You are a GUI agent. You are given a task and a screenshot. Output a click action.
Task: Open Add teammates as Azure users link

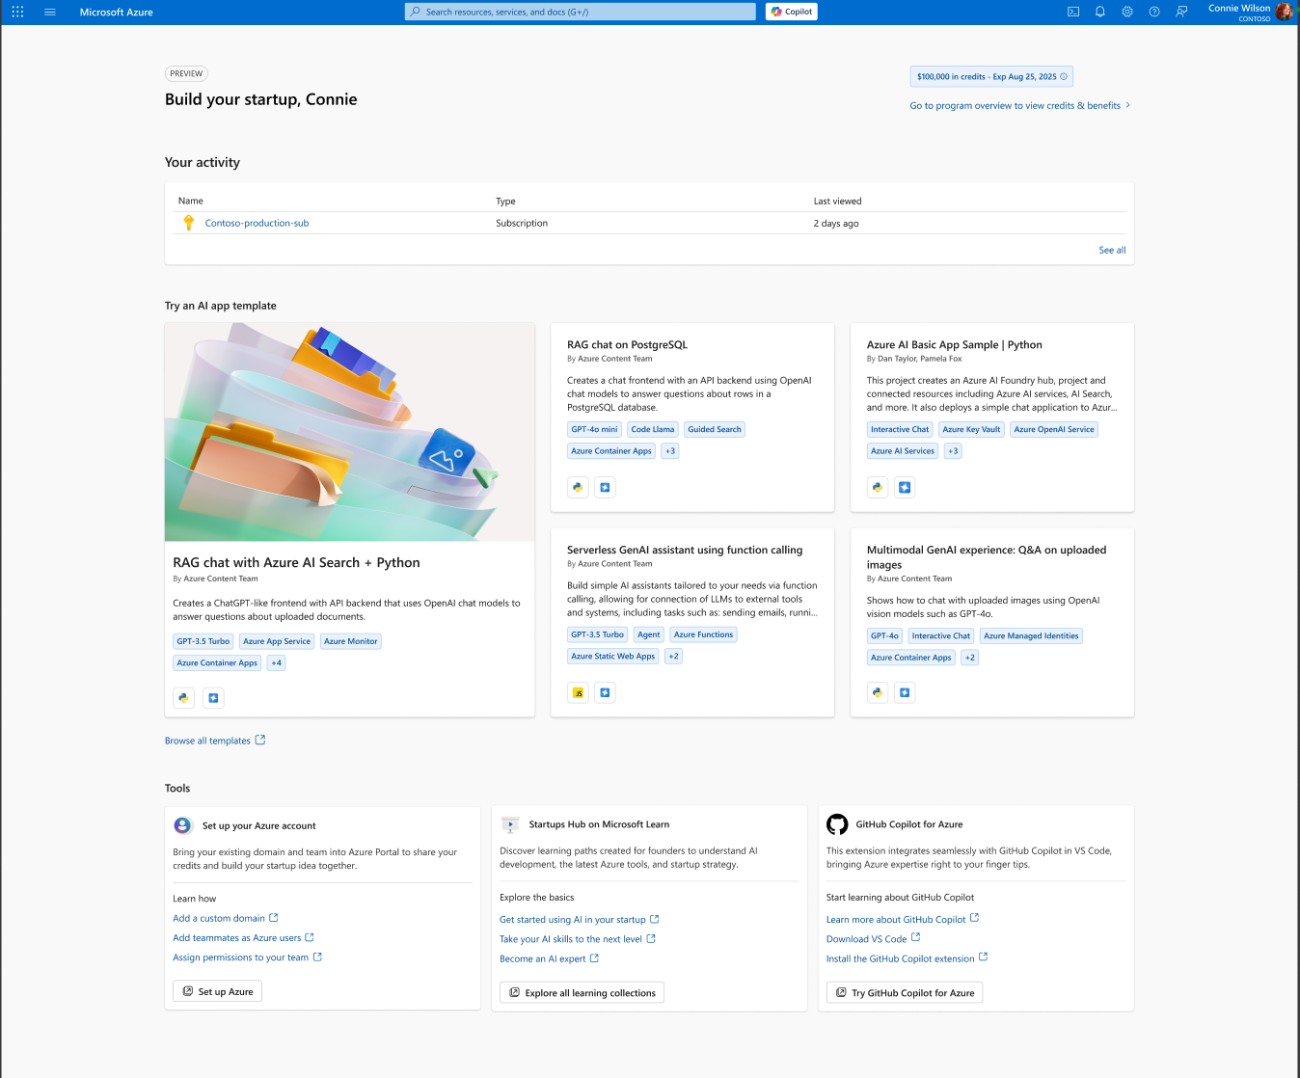243,938
